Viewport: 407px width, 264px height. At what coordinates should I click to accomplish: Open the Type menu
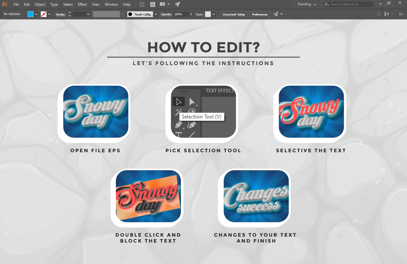pyautogui.click(x=54, y=4)
